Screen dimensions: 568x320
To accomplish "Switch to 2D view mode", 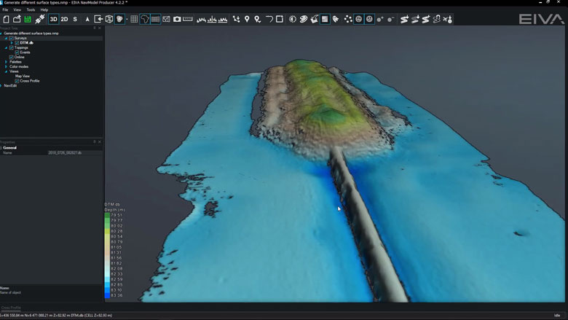I will coord(64,19).
